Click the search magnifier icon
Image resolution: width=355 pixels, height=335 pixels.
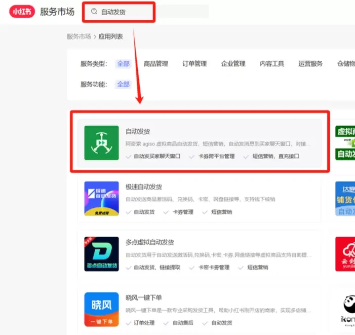(94, 11)
